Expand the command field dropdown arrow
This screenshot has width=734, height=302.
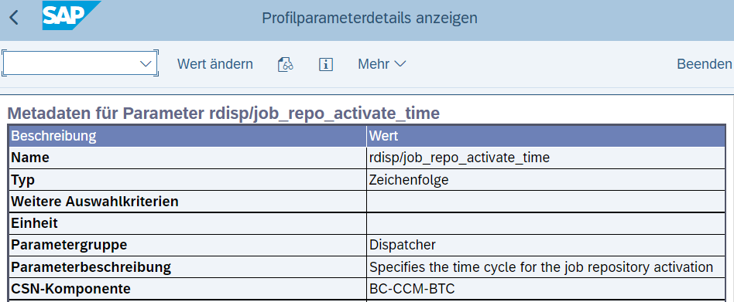(146, 64)
